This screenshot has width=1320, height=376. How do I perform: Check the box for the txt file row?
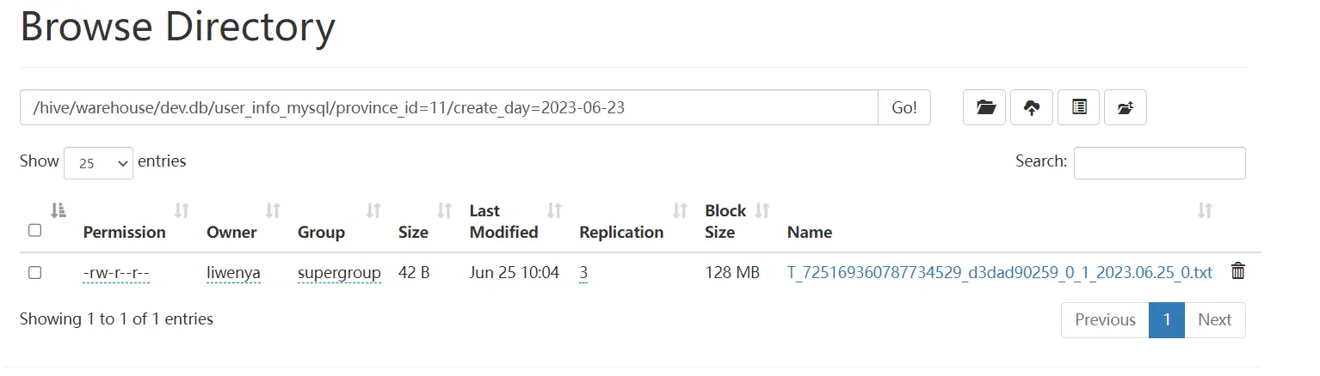[34, 272]
